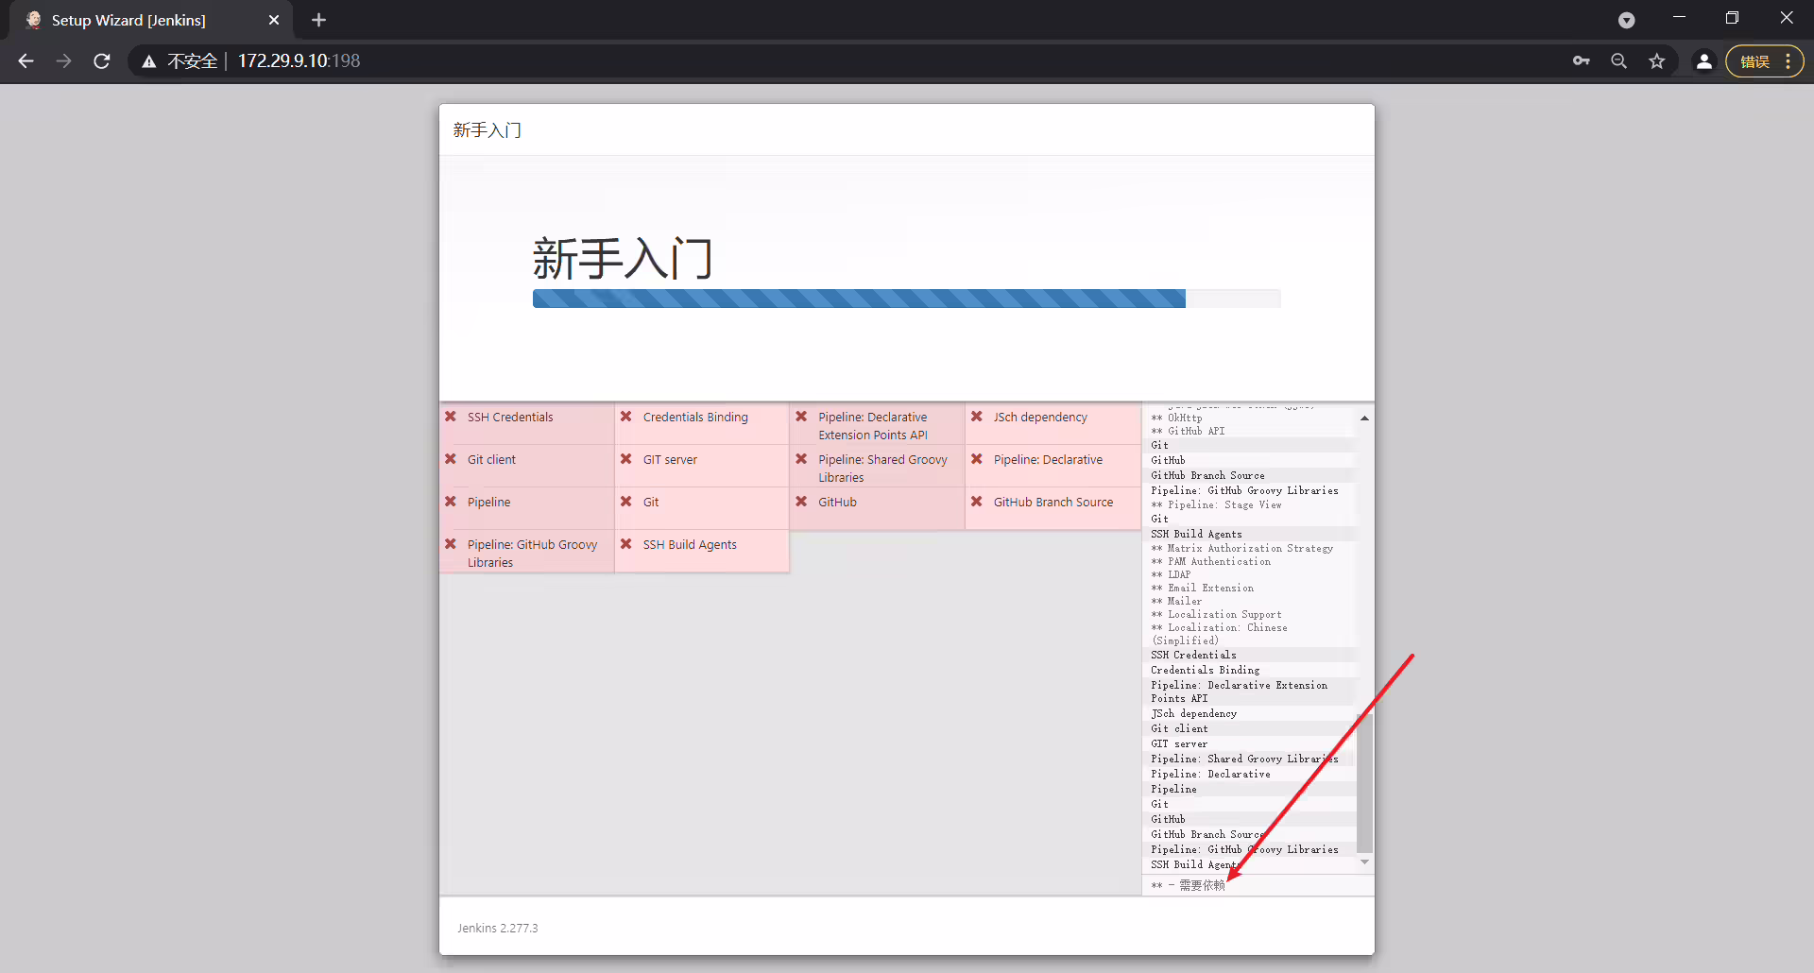1814x973 pixels.
Task: Click the '** Mailer' log entry
Action: [1176, 601]
